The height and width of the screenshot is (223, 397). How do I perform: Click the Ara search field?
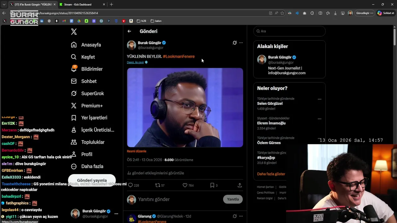pyautogui.click(x=289, y=31)
